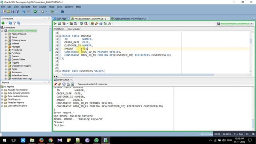This screenshot has height=144, width=256.
Task: Open the New Connection dropdown arrow
Action: point(7,23)
